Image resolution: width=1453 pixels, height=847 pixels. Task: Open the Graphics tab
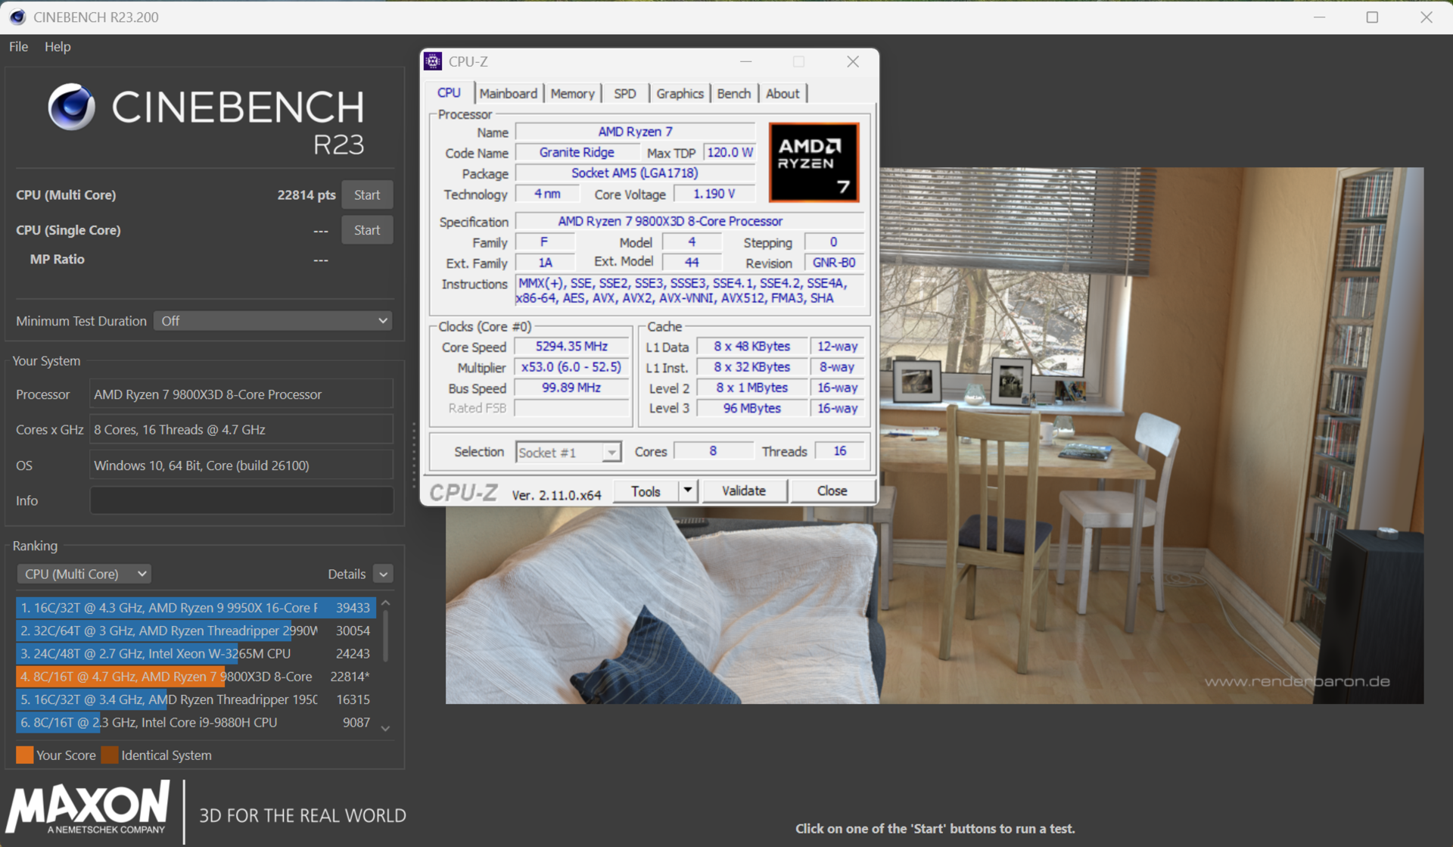click(x=680, y=93)
